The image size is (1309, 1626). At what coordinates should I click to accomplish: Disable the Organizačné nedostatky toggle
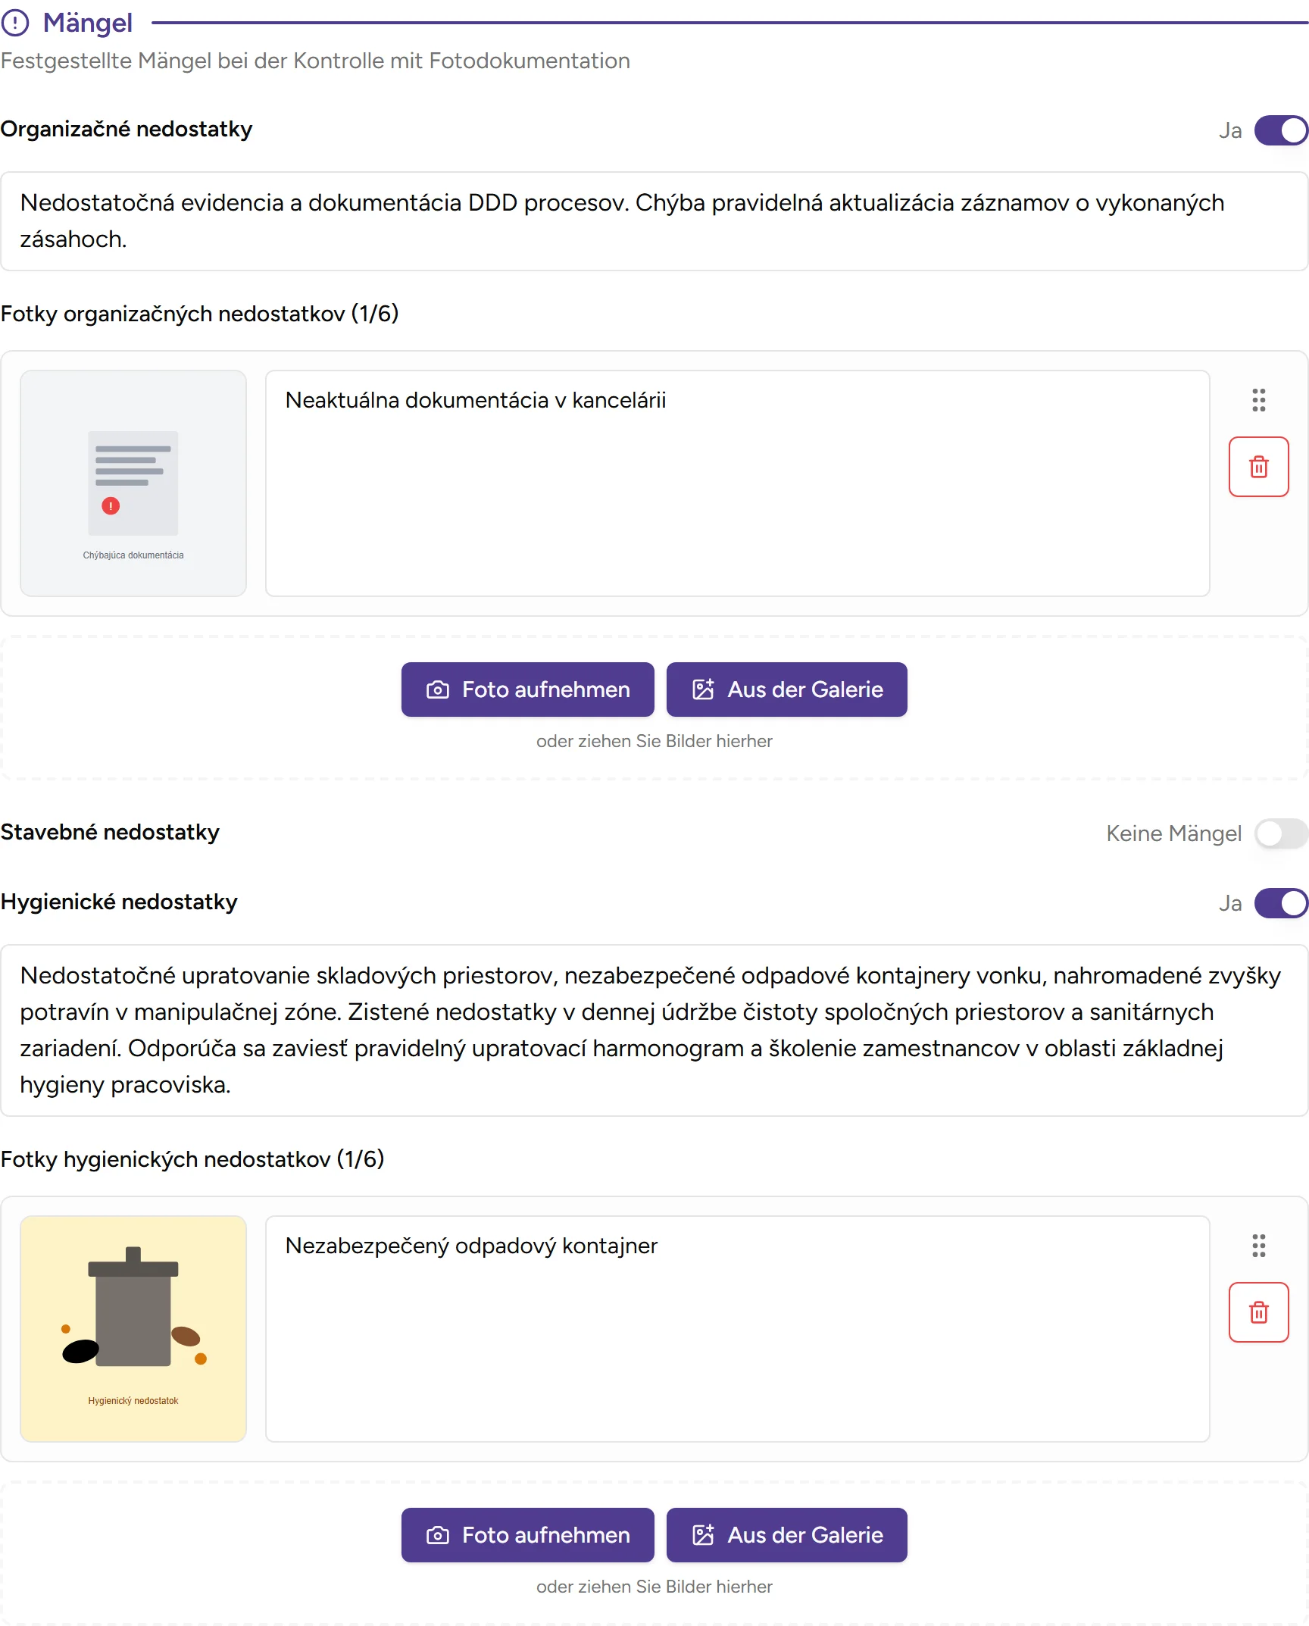click(1281, 130)
